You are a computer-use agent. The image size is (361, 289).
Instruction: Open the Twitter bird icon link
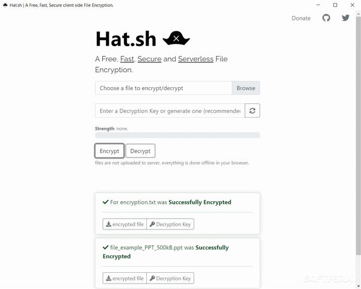(345, 18)
